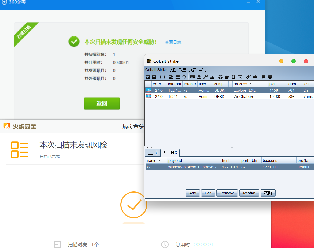314x248 pixels.
Task: Open the 查看日志 link in 360
Action: coord(173,42)
